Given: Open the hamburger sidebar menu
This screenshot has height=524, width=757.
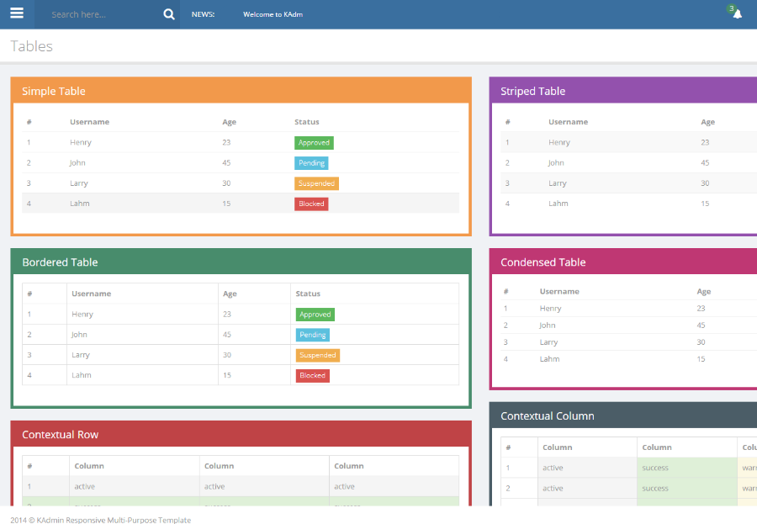Looking at the screenshot, I should click(x=17, y=14).
